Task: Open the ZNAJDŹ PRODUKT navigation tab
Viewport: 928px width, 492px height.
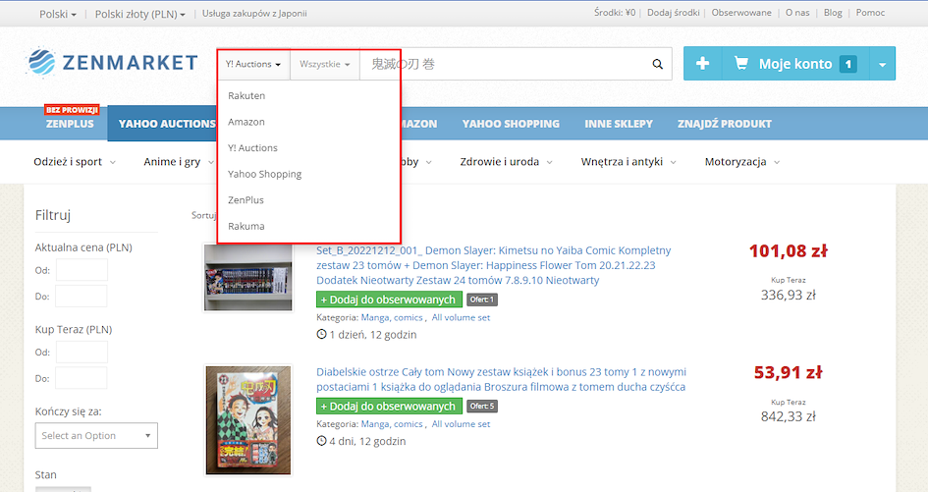Action: pos(725,124)
